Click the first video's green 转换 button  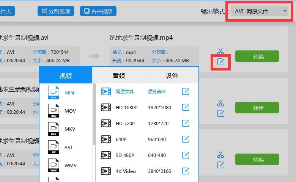point(257,56)
